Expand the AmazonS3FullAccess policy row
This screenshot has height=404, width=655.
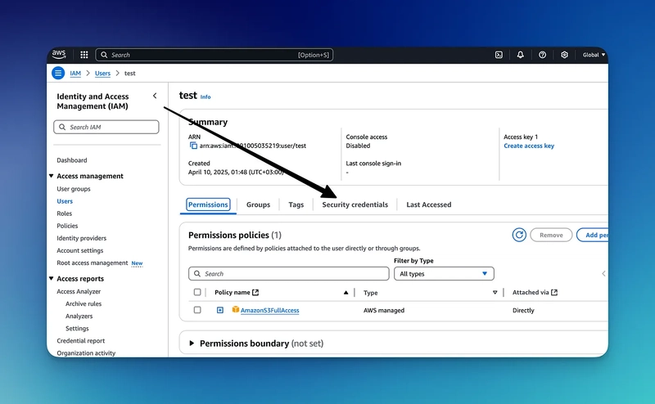point(220,310)
